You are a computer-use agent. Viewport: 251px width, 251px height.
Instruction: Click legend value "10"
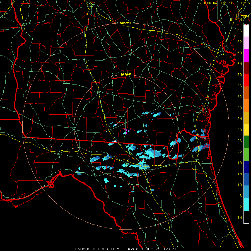[240, 185]
